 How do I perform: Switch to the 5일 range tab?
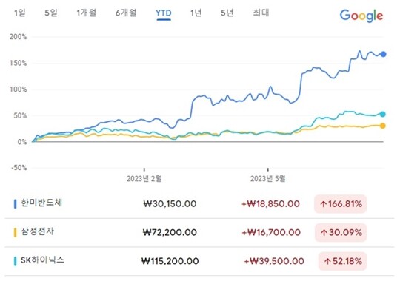[51, 13]
